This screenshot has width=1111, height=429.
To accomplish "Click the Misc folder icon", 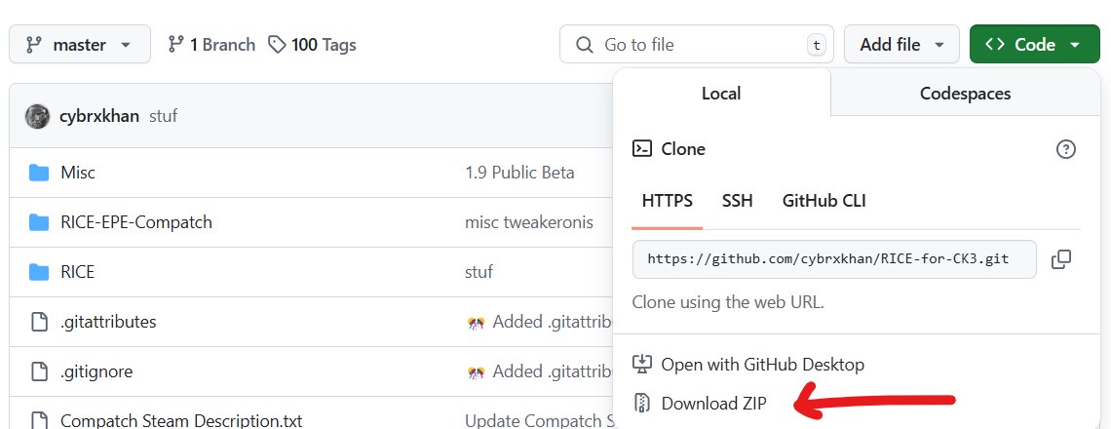I will (x=39, y=173).
